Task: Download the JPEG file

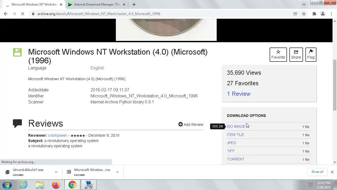Action: coord(231,143)
